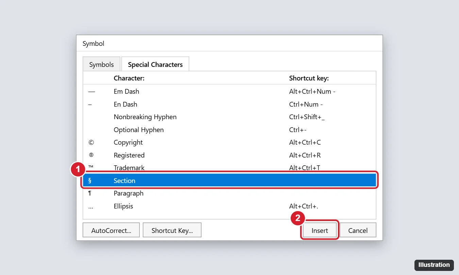
Task: Click the Alt+Ctrl+R shortcut text
Action: point(305,155)
